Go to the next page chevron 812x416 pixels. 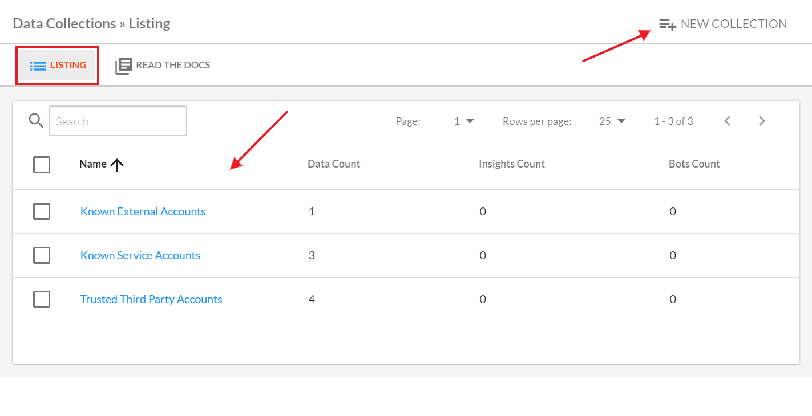tap(762, 121)
